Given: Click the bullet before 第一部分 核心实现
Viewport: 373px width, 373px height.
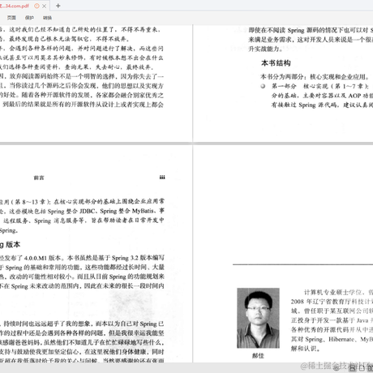Looking at the screenshot, I should 263,86.
